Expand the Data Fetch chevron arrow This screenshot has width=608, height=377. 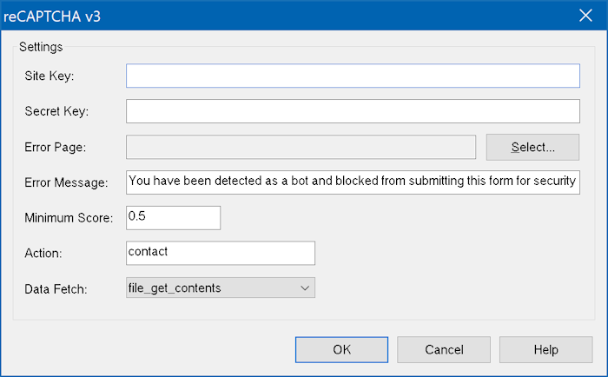coord(304,288)
